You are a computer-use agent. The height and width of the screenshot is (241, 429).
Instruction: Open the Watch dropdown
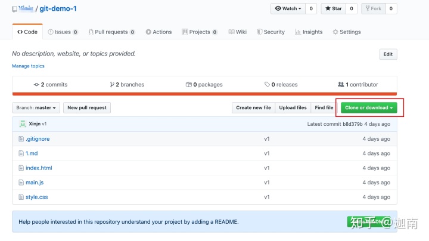click(288, 9)
